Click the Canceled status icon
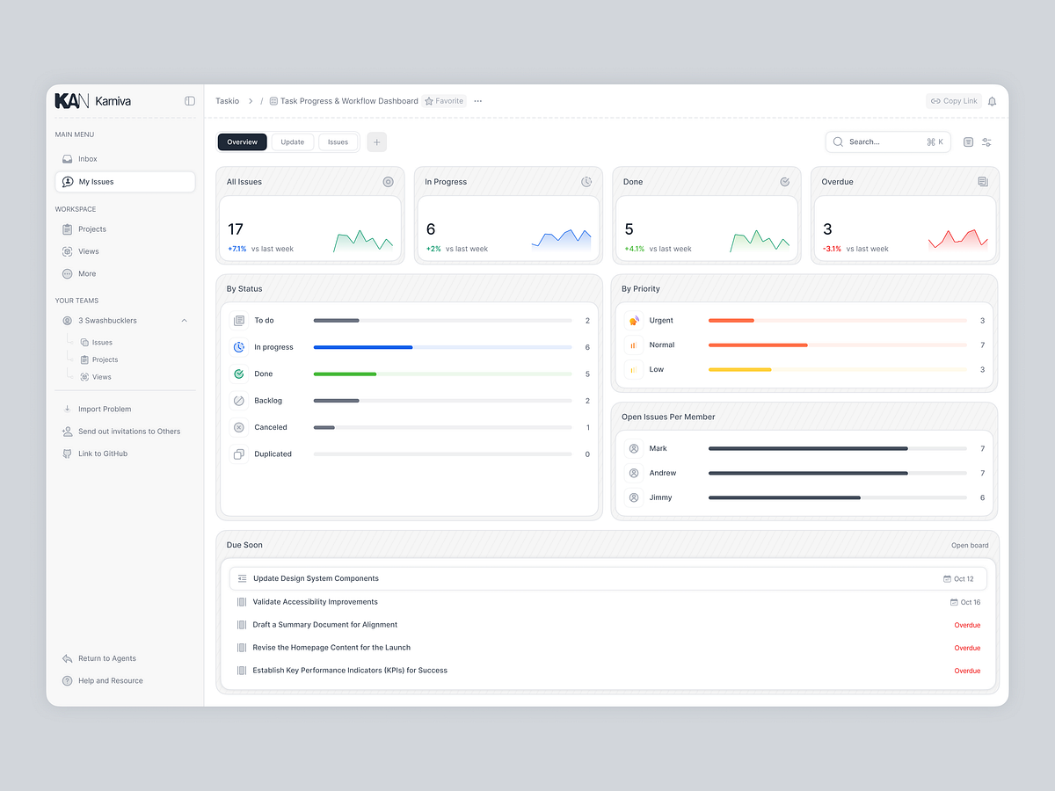The width and height of the screenshot is (1055, 791). coord(239,427)
